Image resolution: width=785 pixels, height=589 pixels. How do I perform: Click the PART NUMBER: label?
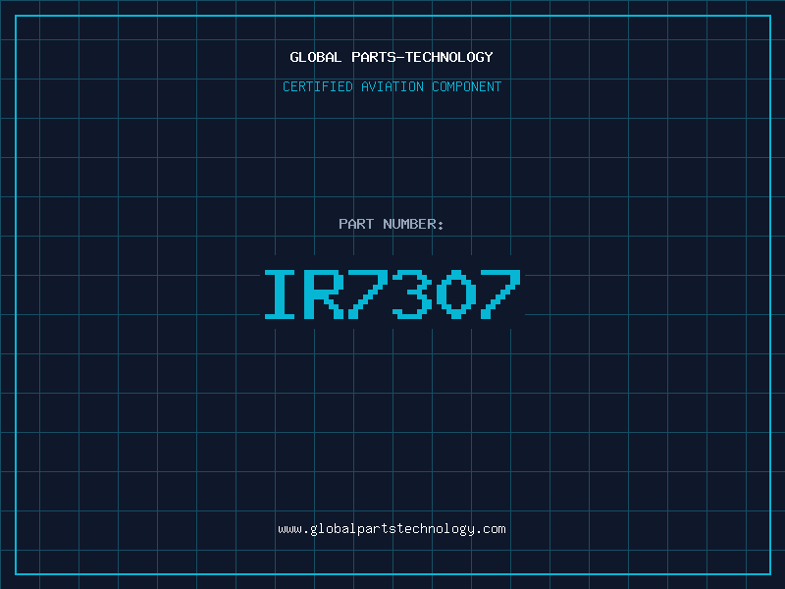tap(392, 224)
